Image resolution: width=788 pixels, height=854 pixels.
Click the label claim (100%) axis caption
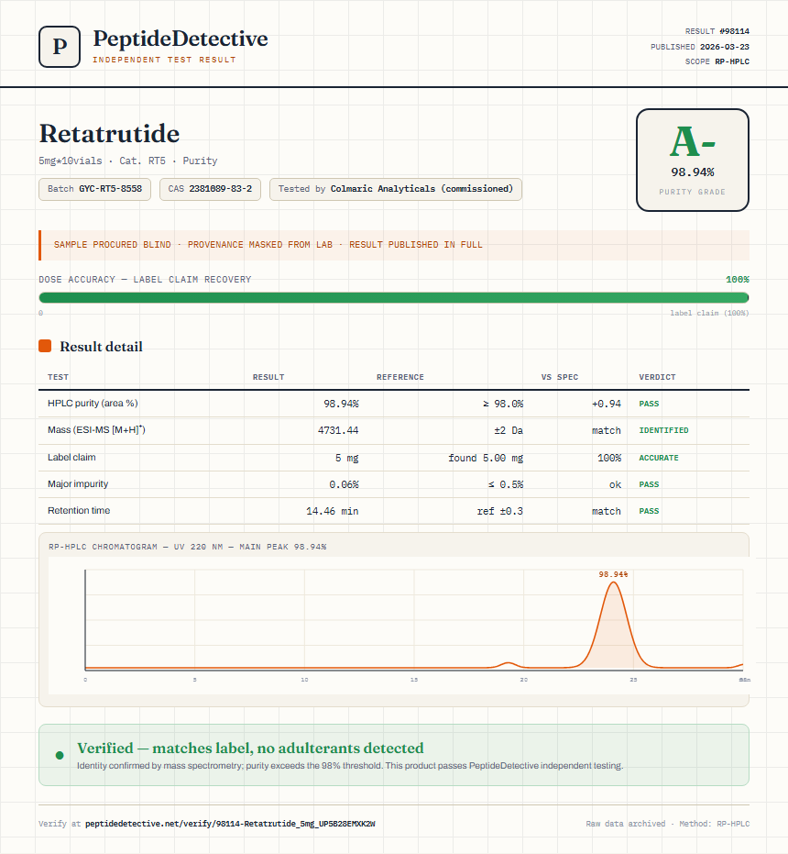click(x=709, y=313)
